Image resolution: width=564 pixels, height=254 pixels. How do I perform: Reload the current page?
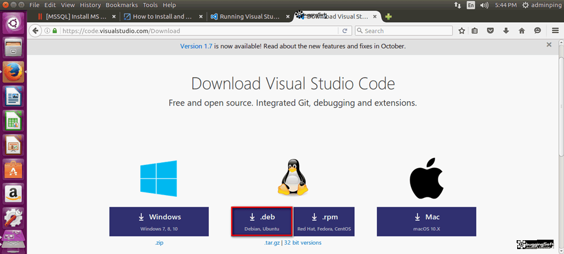[x=345, y=31]
